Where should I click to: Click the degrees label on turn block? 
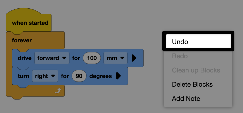(x=101, y=76)
